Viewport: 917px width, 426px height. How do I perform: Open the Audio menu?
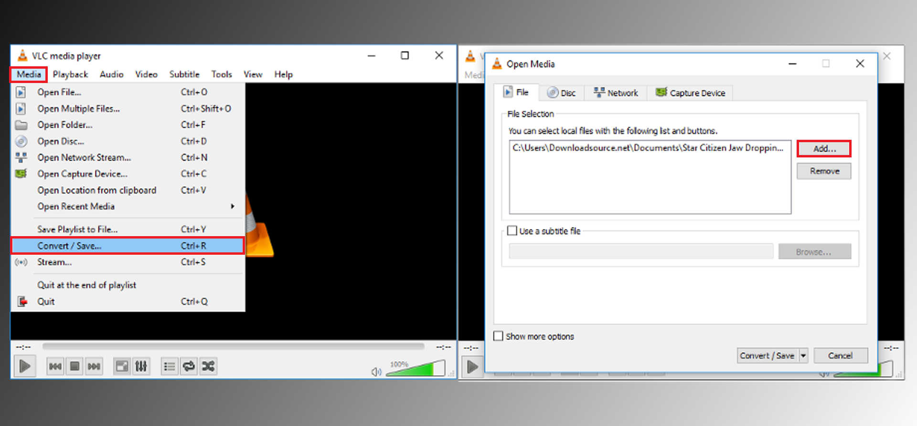pyautogui.click(x=111, y=74)
